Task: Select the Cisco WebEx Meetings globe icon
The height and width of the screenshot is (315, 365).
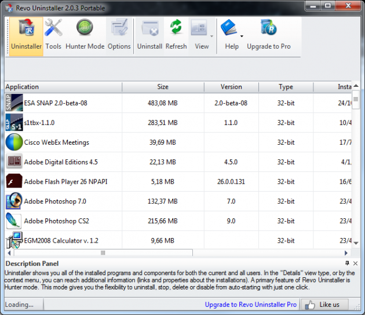Action: pyautogui.click(x=14, y=142)
